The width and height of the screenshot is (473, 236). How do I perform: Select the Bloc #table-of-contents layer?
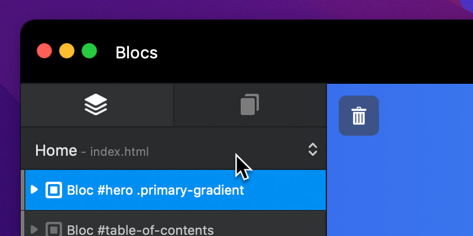pos(175,224)
